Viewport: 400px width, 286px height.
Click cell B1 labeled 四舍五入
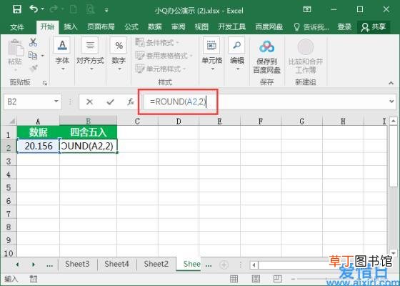point(89,132)
